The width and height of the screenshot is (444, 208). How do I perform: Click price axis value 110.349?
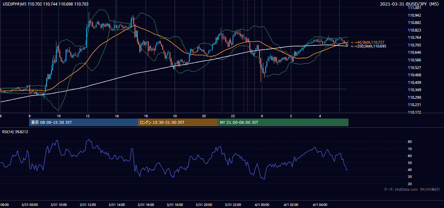point(415,90)
